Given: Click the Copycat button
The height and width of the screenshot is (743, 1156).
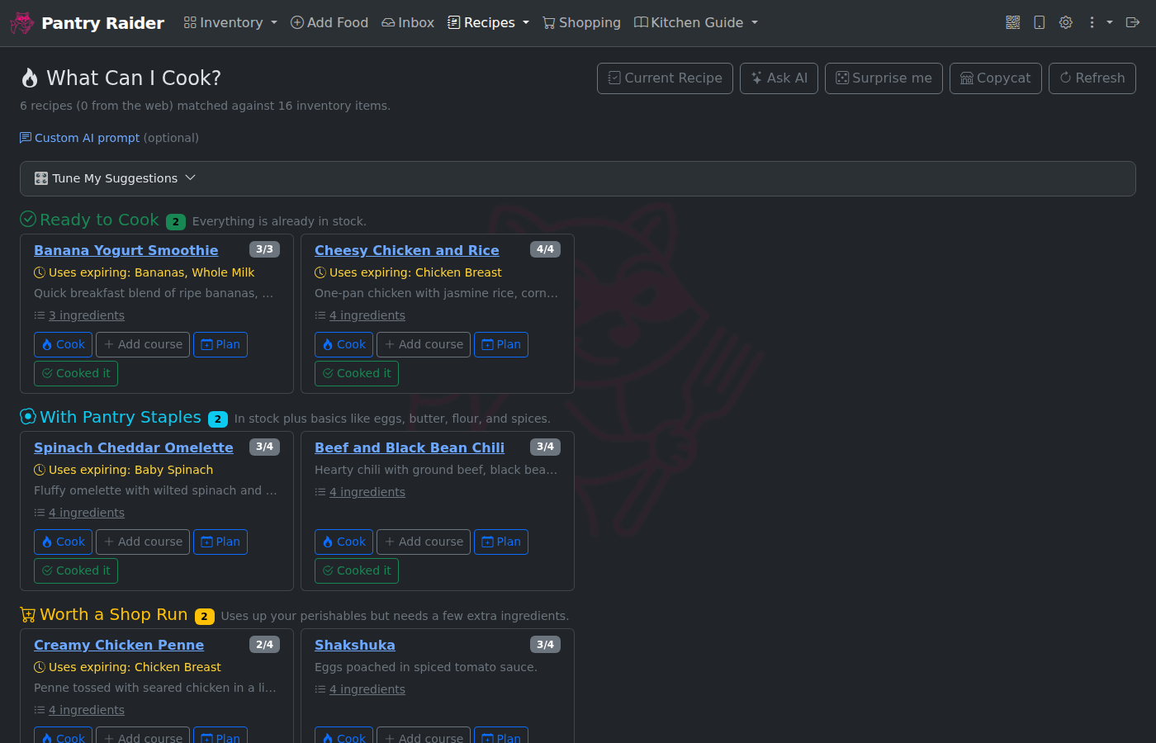Looking at the screenshot, I should (x=996, y=78).
